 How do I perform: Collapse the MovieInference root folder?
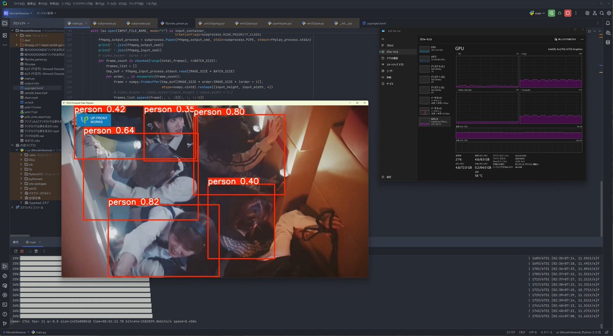point(13,31)
